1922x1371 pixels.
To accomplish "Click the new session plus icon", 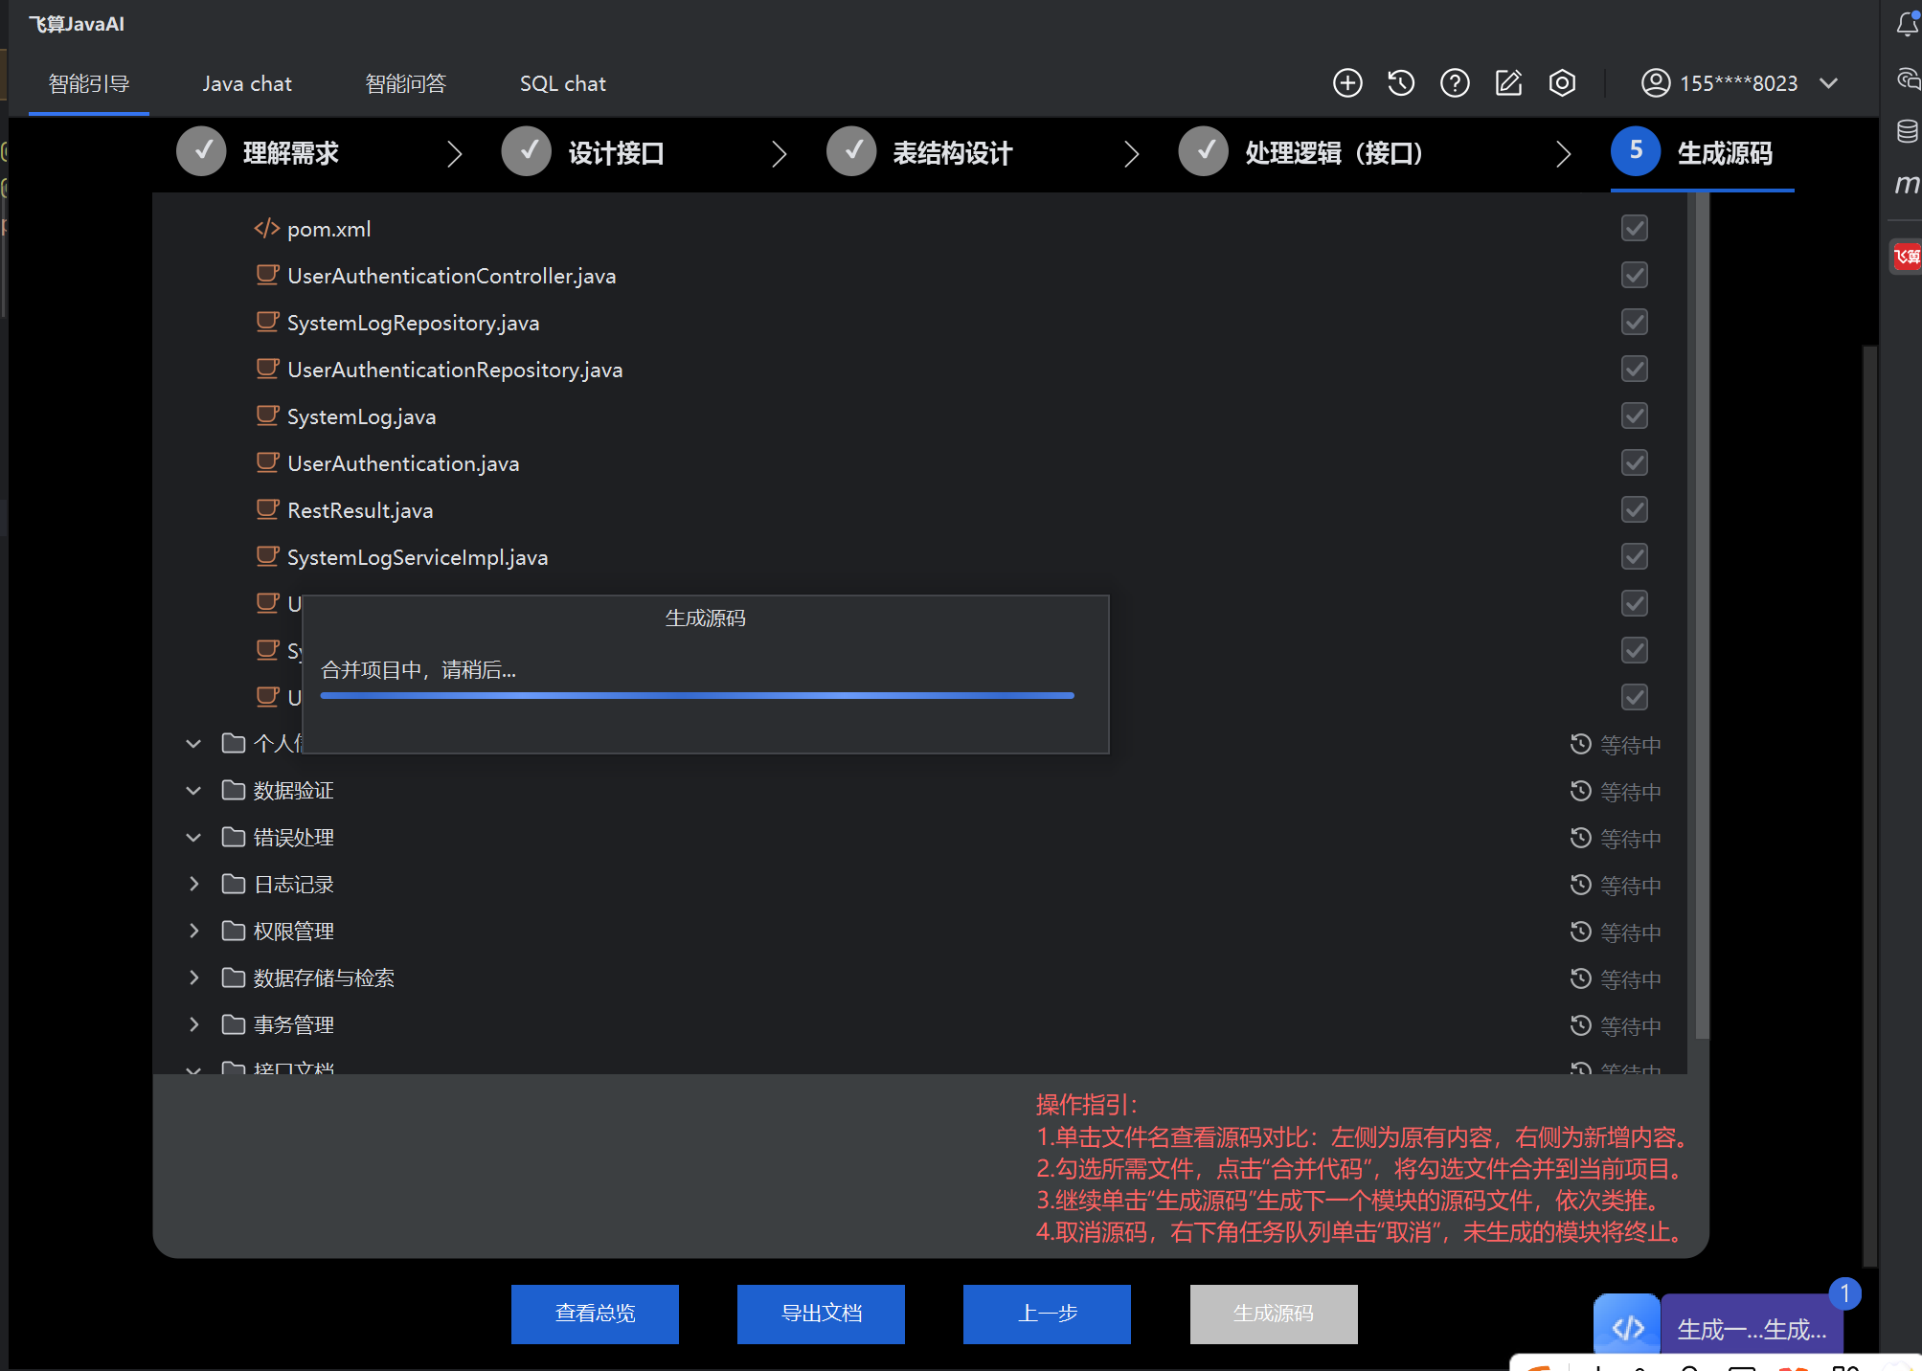I will pyautogui.click(x=1347, y=83).
